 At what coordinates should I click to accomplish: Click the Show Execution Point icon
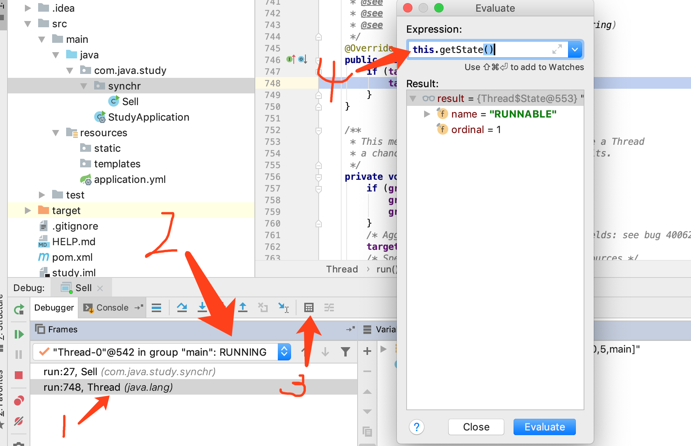click(156, 308)
